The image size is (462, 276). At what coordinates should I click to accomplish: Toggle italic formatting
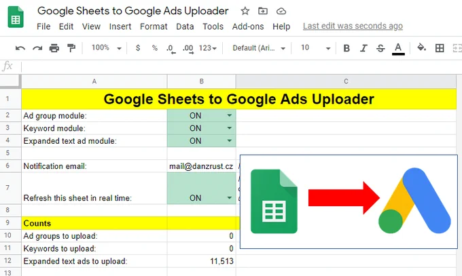[363, 48]
